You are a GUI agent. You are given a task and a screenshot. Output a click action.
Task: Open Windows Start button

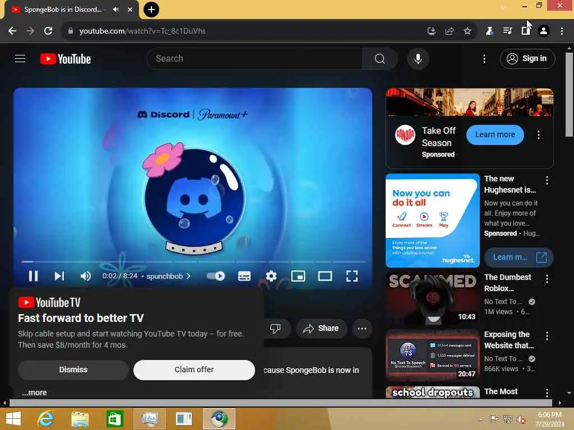[x=13, y=419]
